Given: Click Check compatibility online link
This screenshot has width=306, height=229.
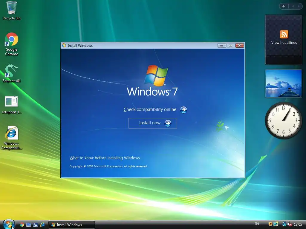Looking at the screenshot, I should [150, 109].
